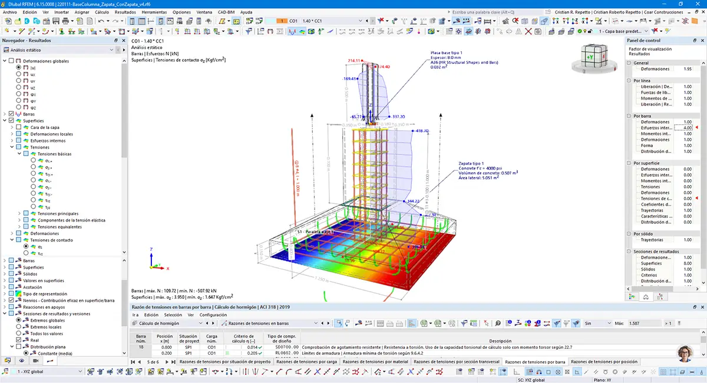Click the Redo arrow icon
This screenshot has width=707, height=383.
pos(116,21)
